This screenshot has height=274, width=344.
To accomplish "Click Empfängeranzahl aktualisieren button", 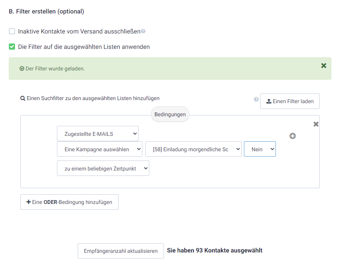I will 121,251.
